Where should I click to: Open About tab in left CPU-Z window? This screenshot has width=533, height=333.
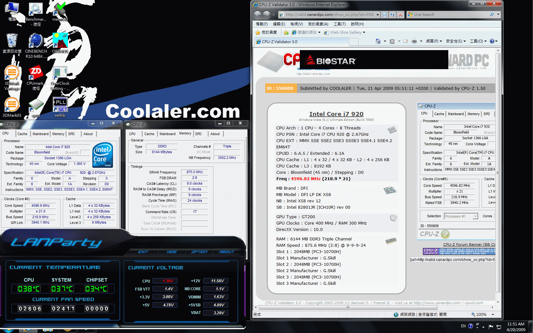tap(88, 134)
